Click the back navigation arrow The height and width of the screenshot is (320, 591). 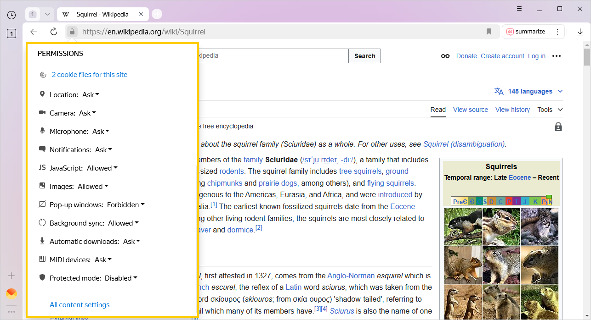[33, 32]
